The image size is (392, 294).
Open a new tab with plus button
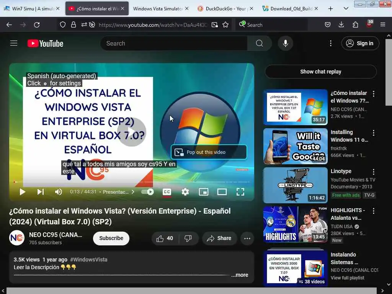coord(330,8)
